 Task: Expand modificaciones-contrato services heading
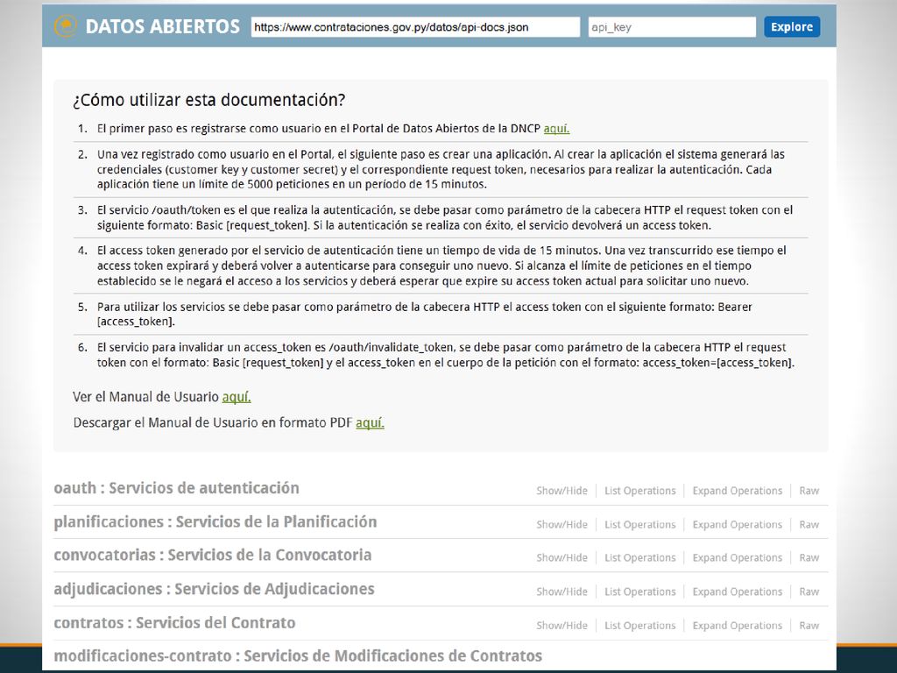[x=298, y=655]
